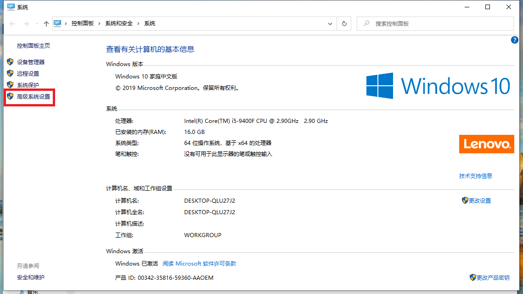Close the System window
This screenshot has width=523, height=294.
[x=509, y=7]
